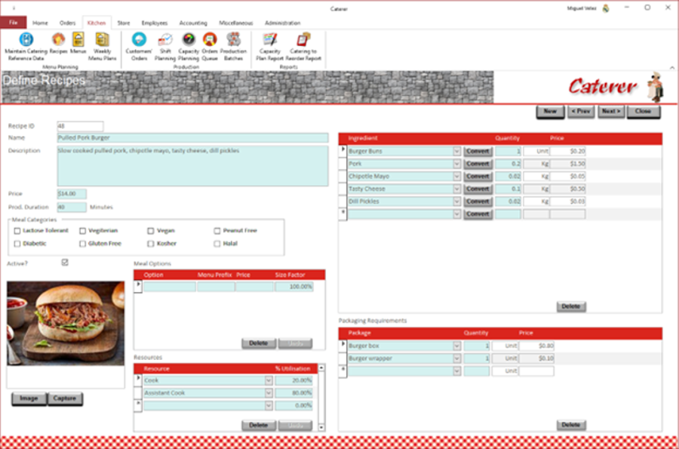The width and height of the screenshot is (679, 449).
Task: Click Convert for the Tasty Cheese row
Action: click(x=478, y=189)
